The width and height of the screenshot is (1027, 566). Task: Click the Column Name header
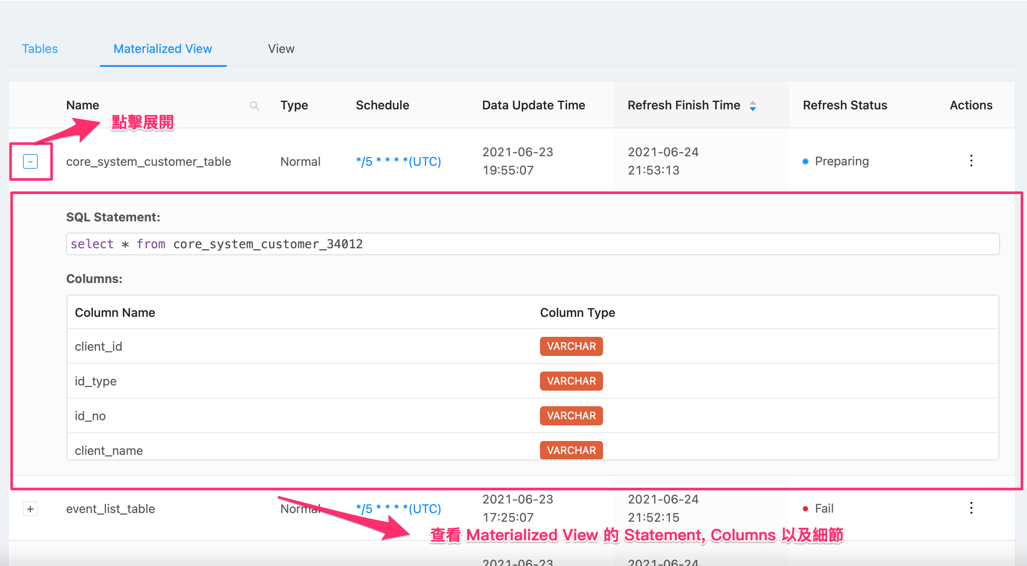click(x=115, y=313)
